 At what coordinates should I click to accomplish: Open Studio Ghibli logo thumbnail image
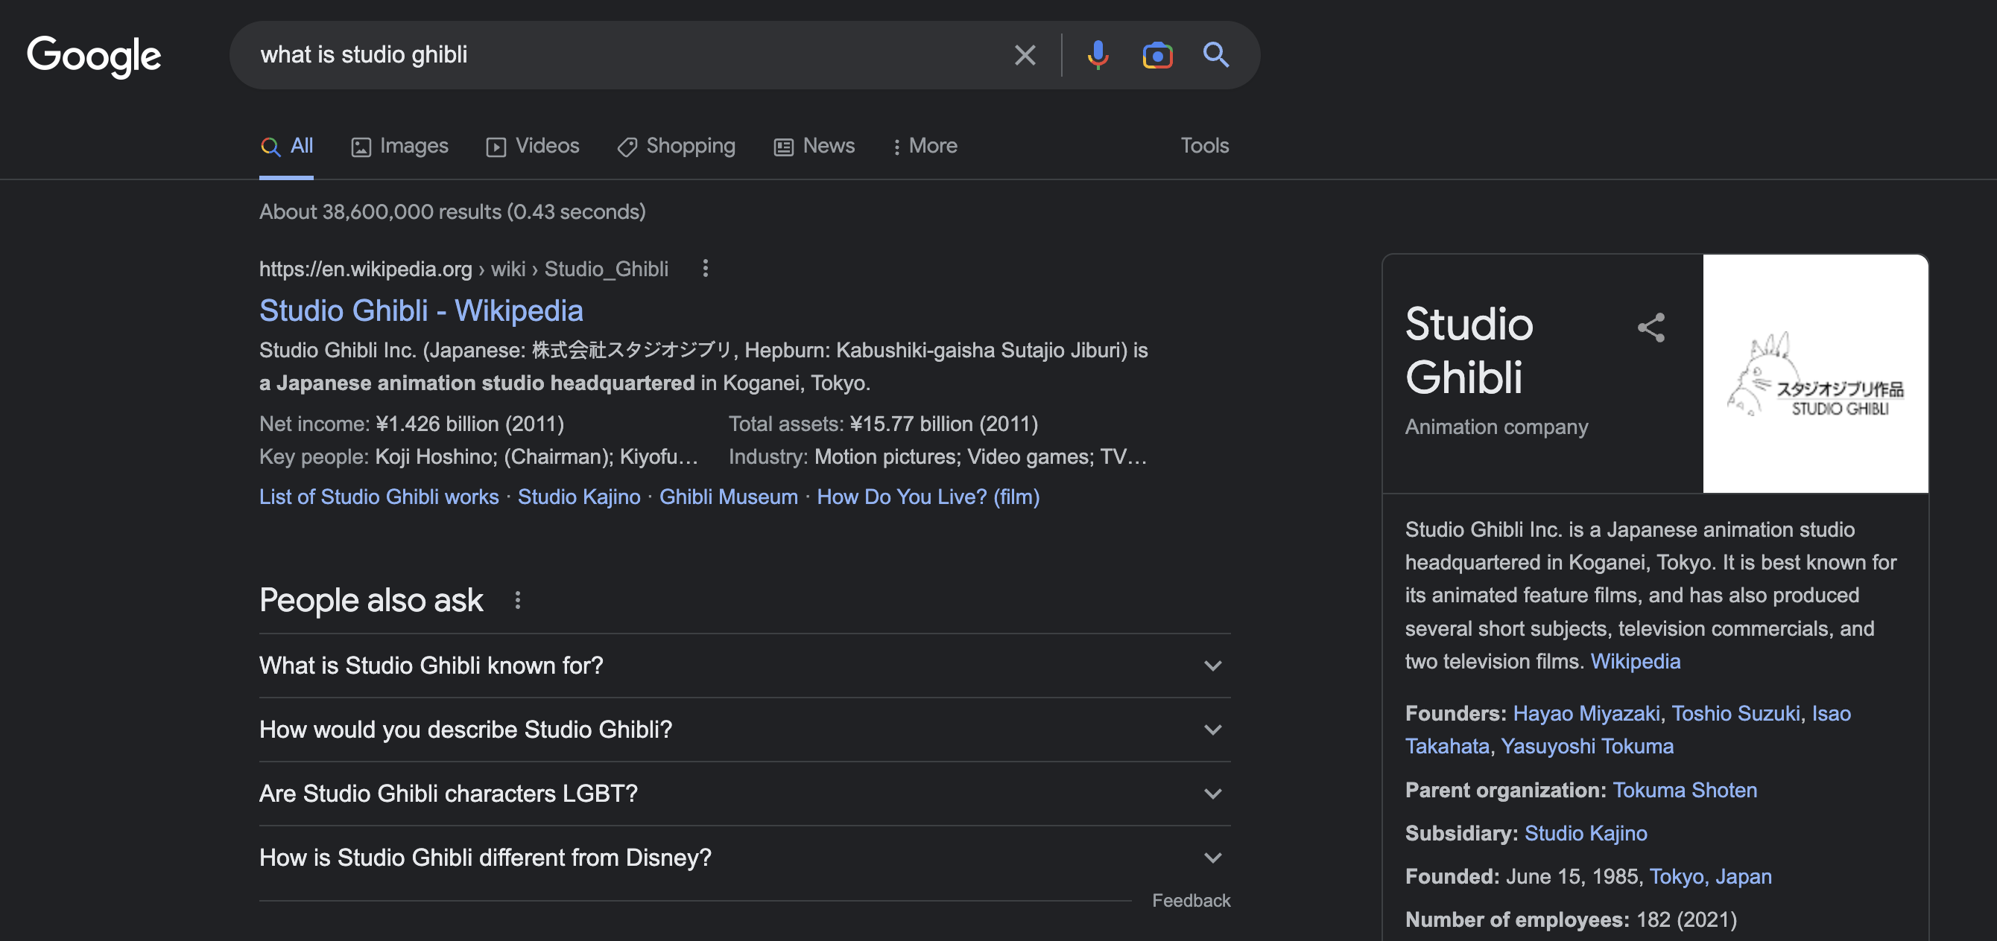tap(1815, 373)
